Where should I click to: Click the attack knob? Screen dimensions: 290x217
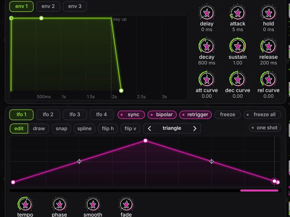pyautogui.click(x=238, y=13)
